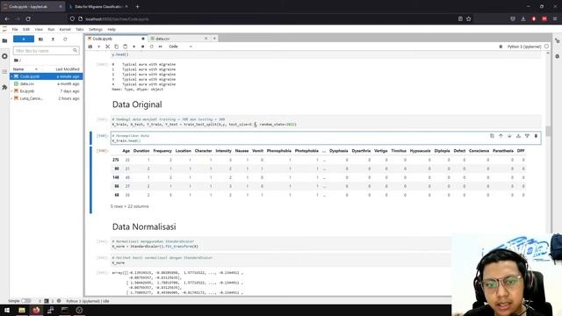The height and width of the screenshot is (316, 562).
Task: Click the output collapser bar beside the dataframe
Action: pos(90,180)
